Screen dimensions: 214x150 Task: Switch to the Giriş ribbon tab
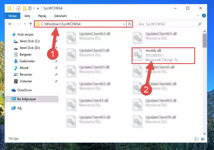(27, 16)
